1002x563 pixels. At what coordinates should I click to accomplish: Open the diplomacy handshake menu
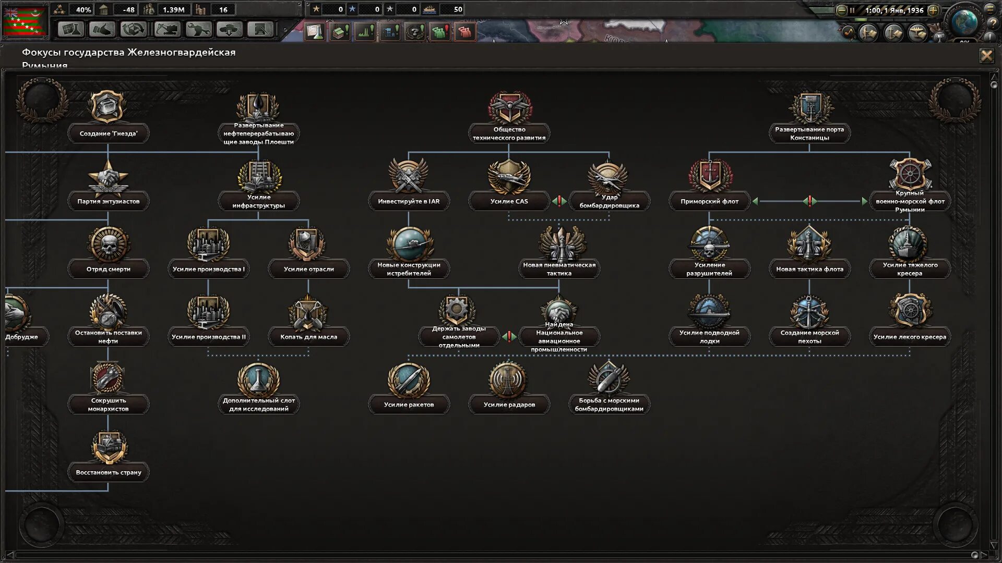102,29
